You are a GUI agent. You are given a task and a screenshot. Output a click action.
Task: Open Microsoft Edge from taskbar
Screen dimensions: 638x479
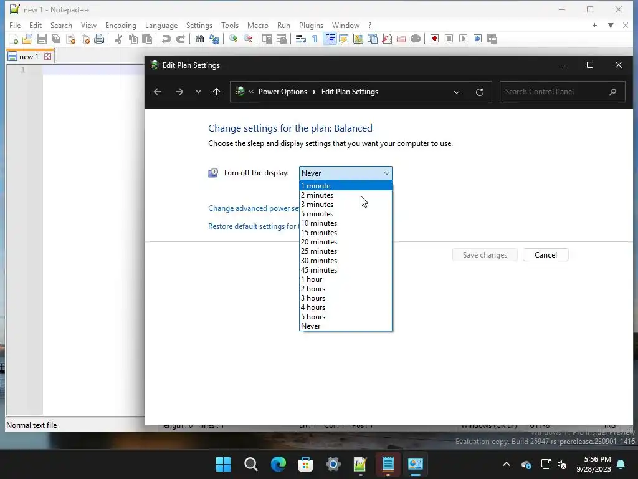279,464
